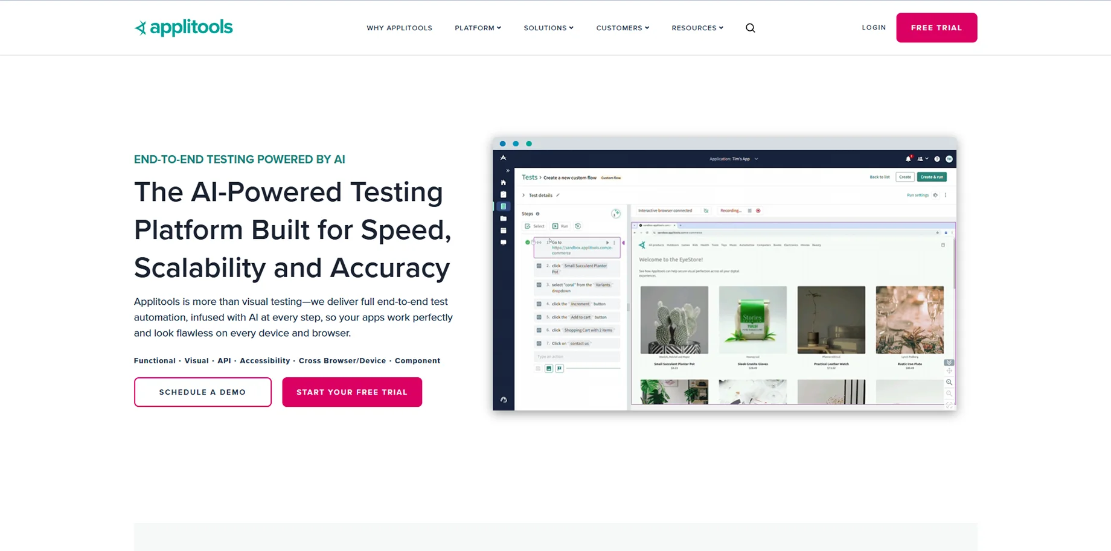Click the flag icon below the steps
This screenshot has height=551, width=1111.
point(560,368)
